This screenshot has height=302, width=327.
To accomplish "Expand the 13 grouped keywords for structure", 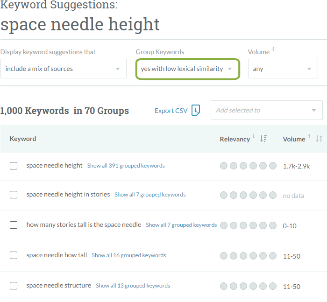I will (x=133, y=286).
